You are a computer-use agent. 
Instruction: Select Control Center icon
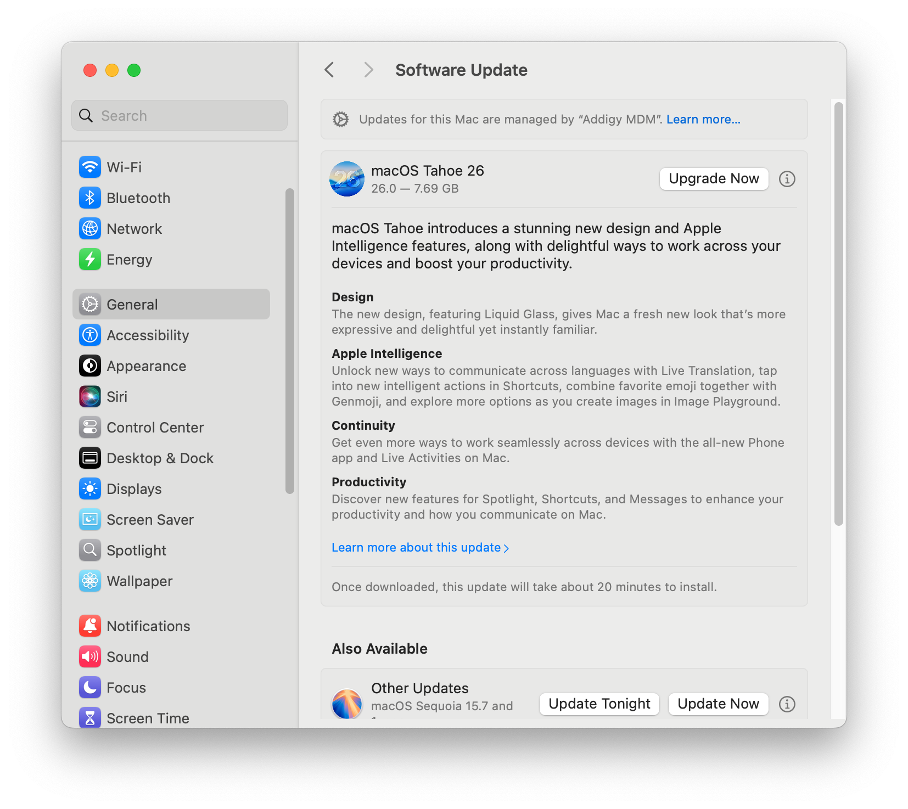[90, 428]
